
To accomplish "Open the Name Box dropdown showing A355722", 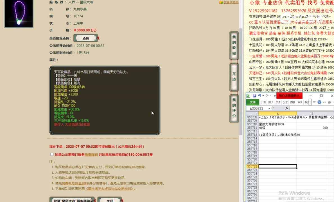I will coord(269,108).
